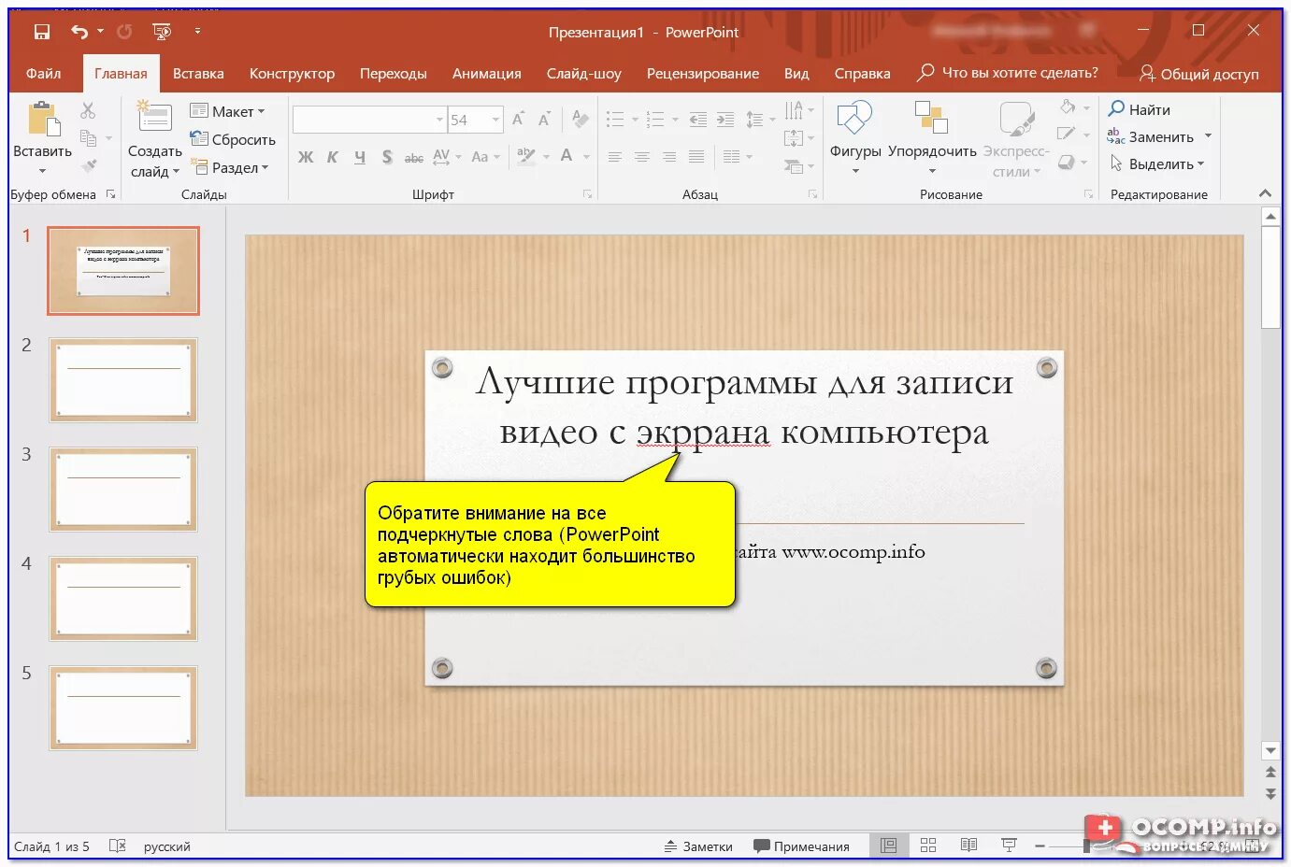This screenshot has width=1291, height=867.
Task: Go to the Слайд-шоу tab
Action: point(584,74)
